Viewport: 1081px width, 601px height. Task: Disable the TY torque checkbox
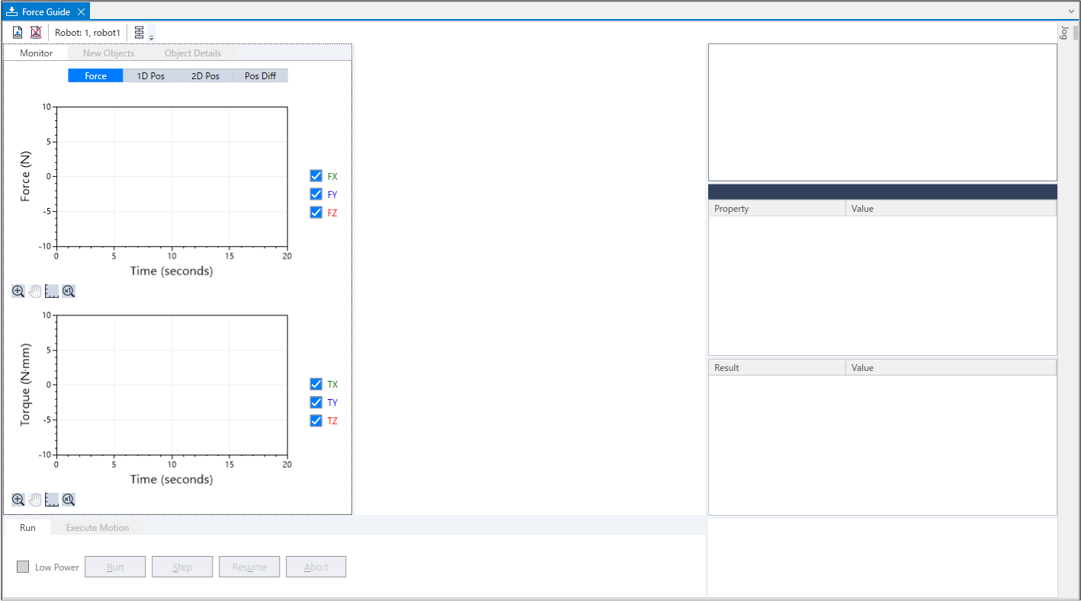[316, 402]
